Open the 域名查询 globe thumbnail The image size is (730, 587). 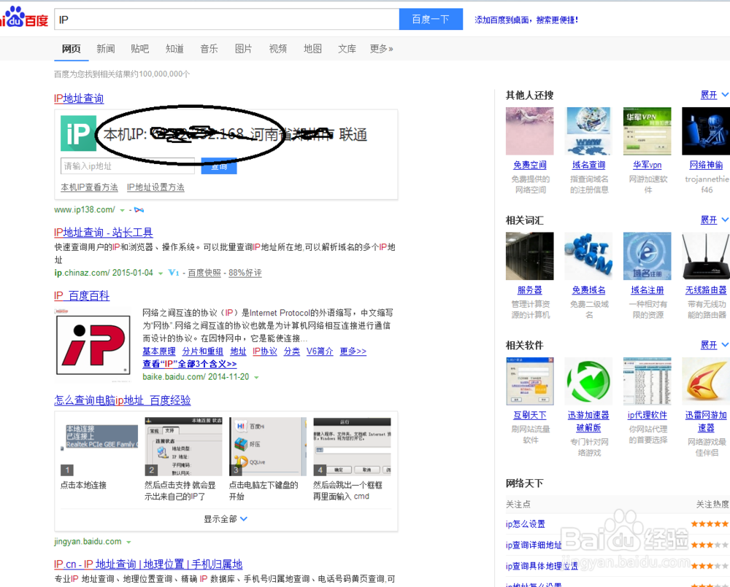[x=588, y=131]
